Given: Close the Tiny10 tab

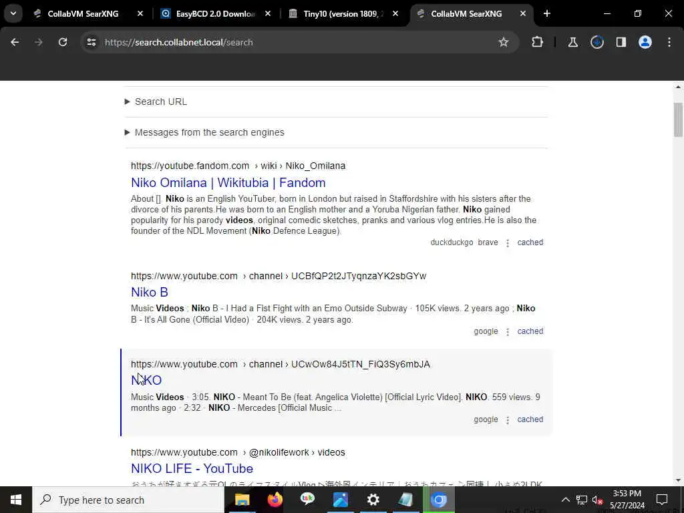Looking at the screenshot, I should point(395,13).
